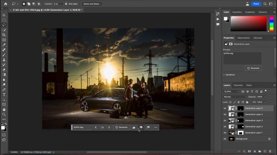Select the Hand tool

[4, 109]
